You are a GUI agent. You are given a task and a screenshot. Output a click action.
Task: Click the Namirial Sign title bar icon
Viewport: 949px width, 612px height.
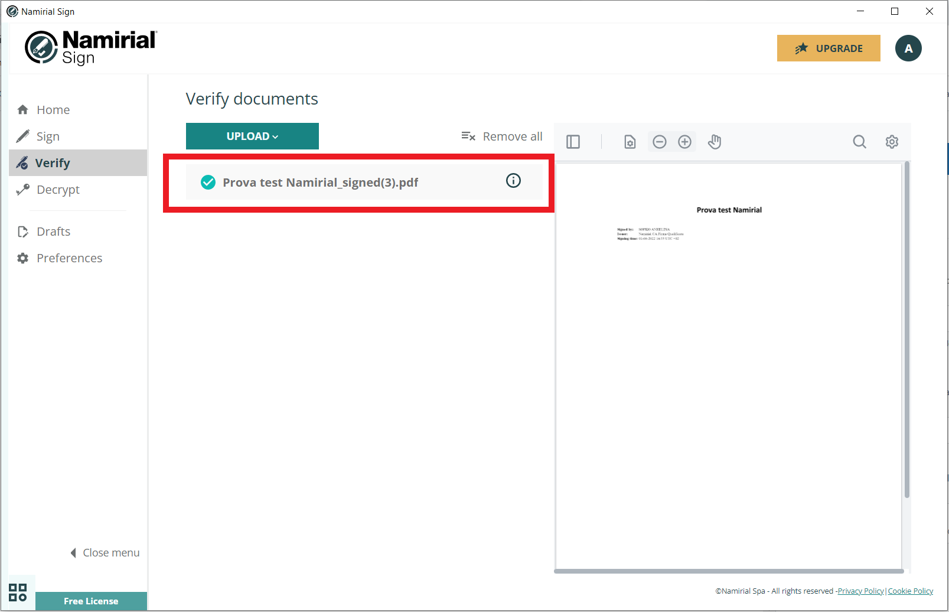[12, 11]
